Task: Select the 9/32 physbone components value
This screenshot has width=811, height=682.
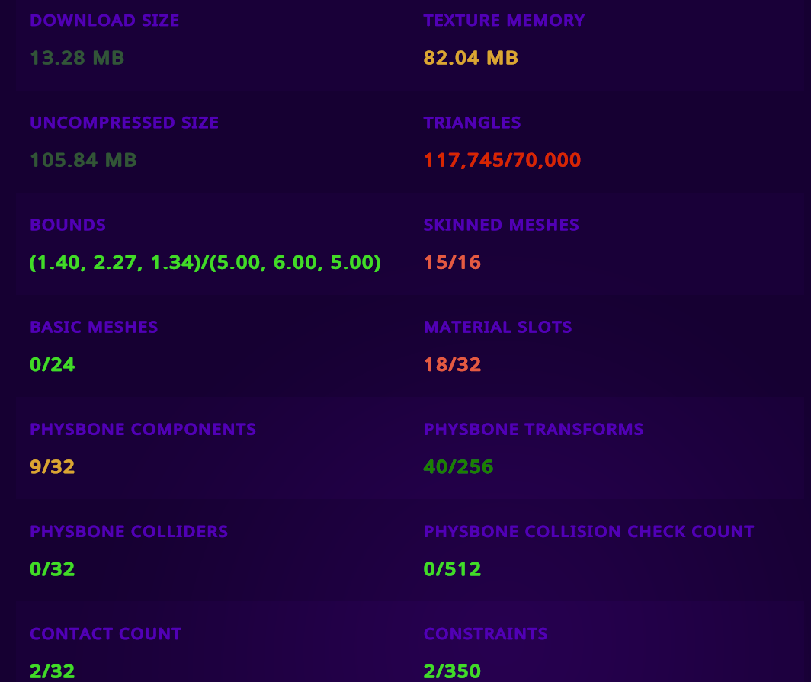Action: tap(53, 467)
